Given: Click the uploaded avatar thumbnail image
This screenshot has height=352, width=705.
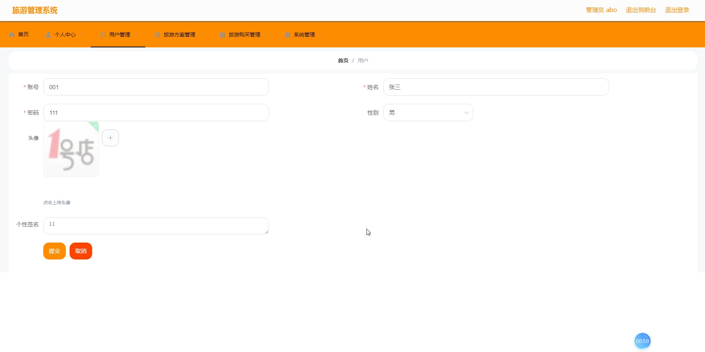Looking at the screenshot, I should pos(71,149).
